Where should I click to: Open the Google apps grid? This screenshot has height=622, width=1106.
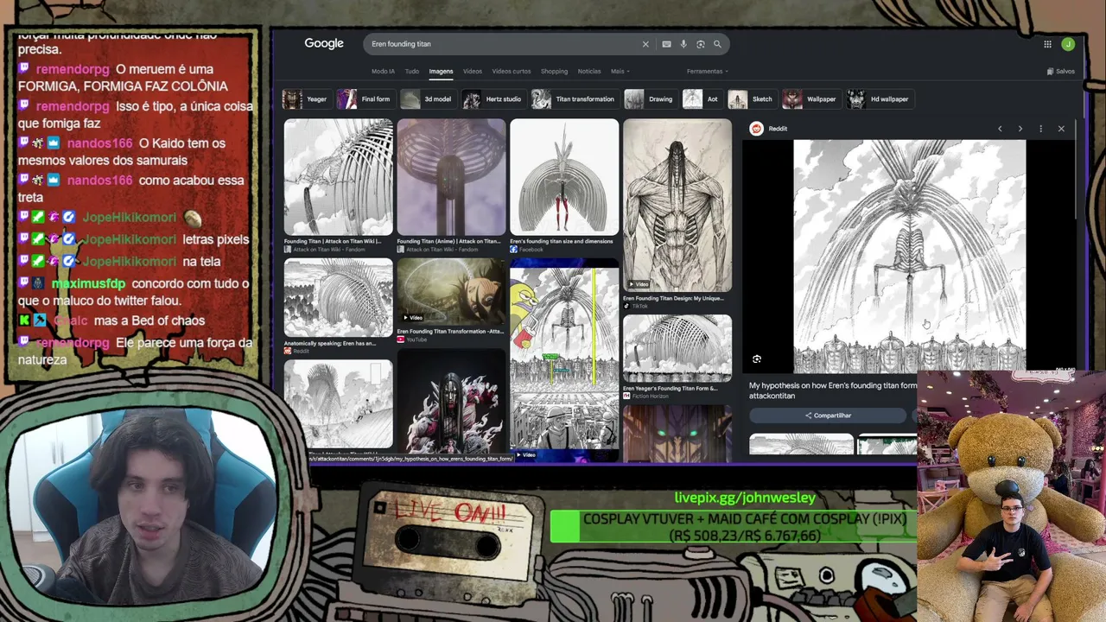pos(1047,44)
